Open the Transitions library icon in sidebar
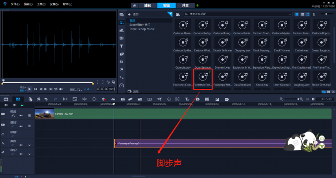This screenshot has height=178, width=336. click(x=122, y=38)
